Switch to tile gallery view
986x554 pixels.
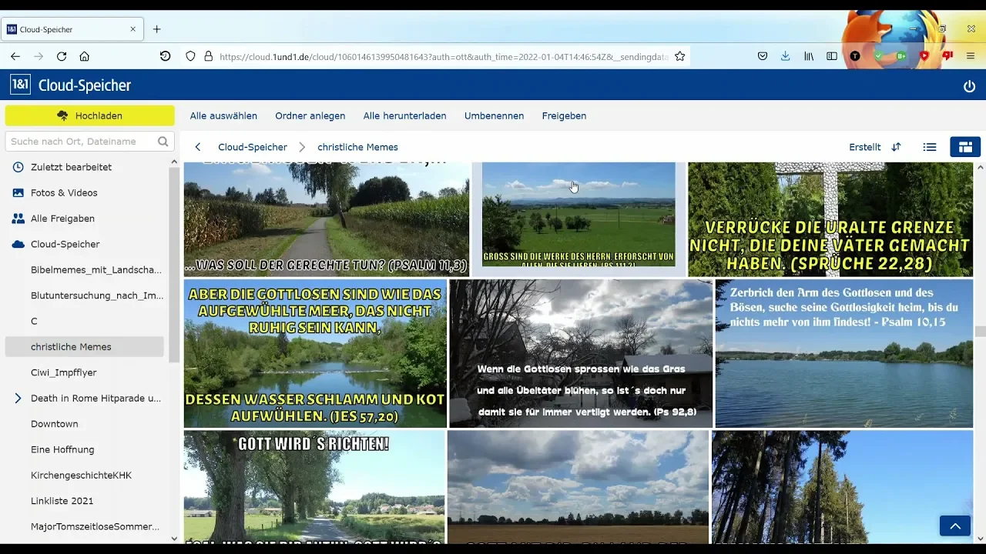pyautogui.click(x=965, y=147)
